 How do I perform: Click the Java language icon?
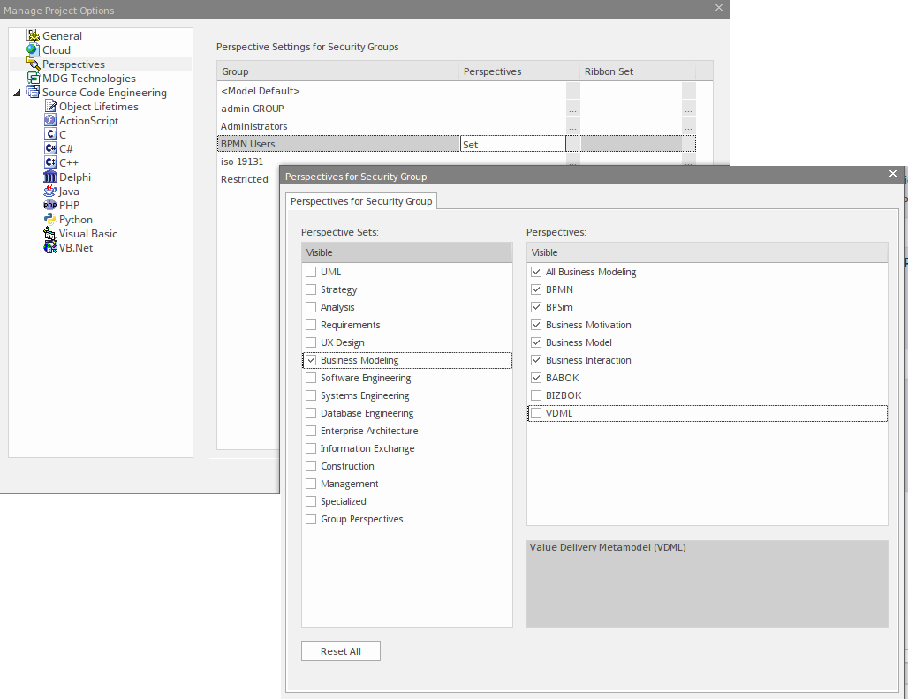click(x=50, y=192)
